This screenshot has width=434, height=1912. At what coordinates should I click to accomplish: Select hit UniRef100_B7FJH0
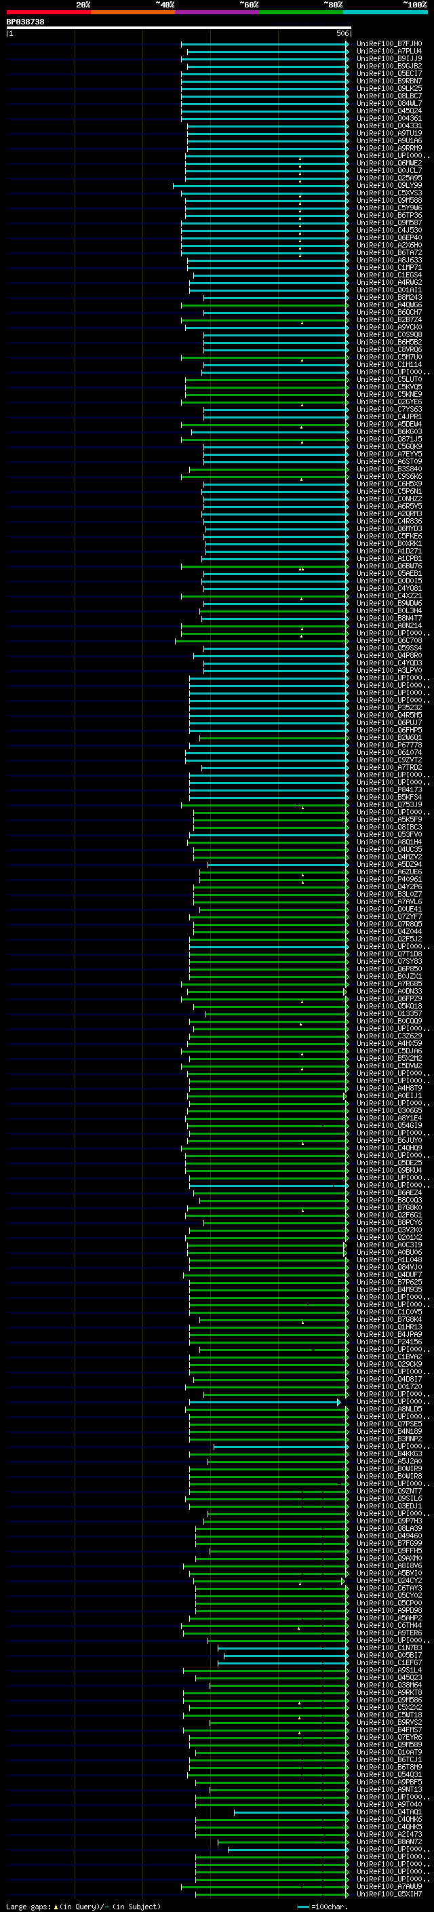coord(389,44)
